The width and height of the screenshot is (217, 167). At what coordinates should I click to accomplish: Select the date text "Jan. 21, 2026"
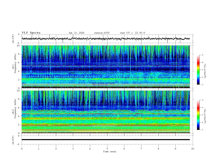point(76,33)
